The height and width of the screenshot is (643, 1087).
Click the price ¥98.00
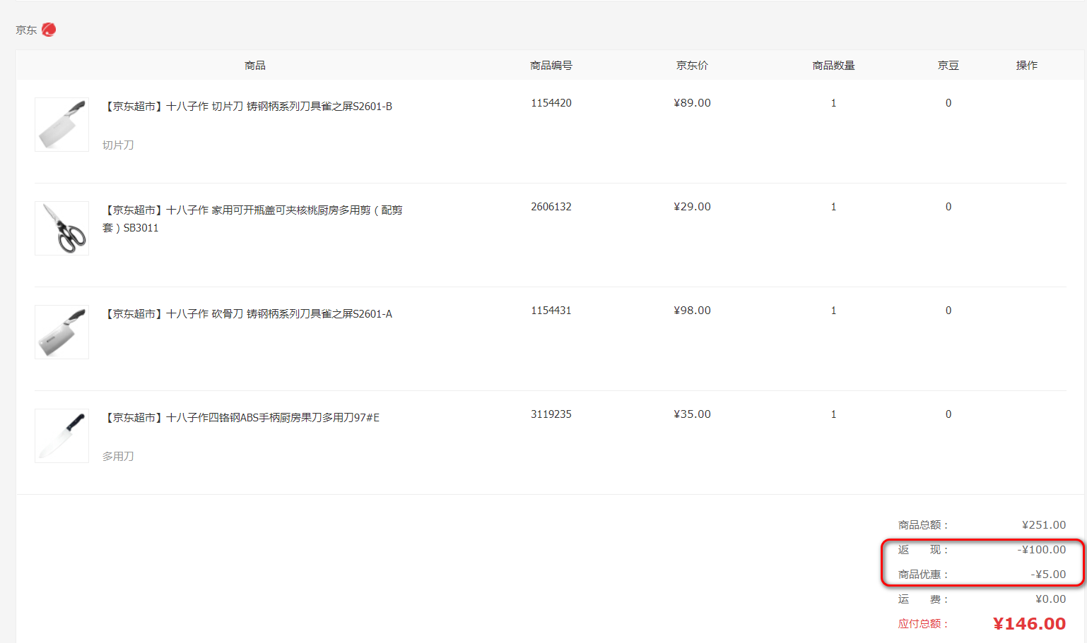pos(692,311)
